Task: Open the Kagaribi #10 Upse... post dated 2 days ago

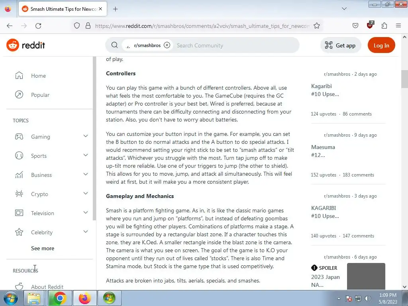Action: click(x=325, y=90)
